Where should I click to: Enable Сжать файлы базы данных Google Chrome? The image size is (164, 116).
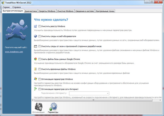[39, 59]
